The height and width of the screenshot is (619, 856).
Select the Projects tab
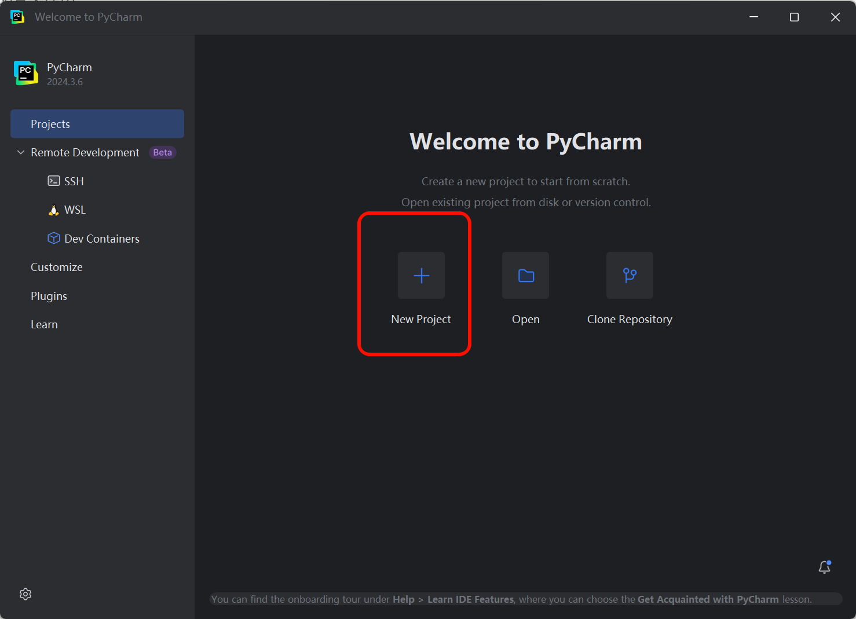[97, 124]
